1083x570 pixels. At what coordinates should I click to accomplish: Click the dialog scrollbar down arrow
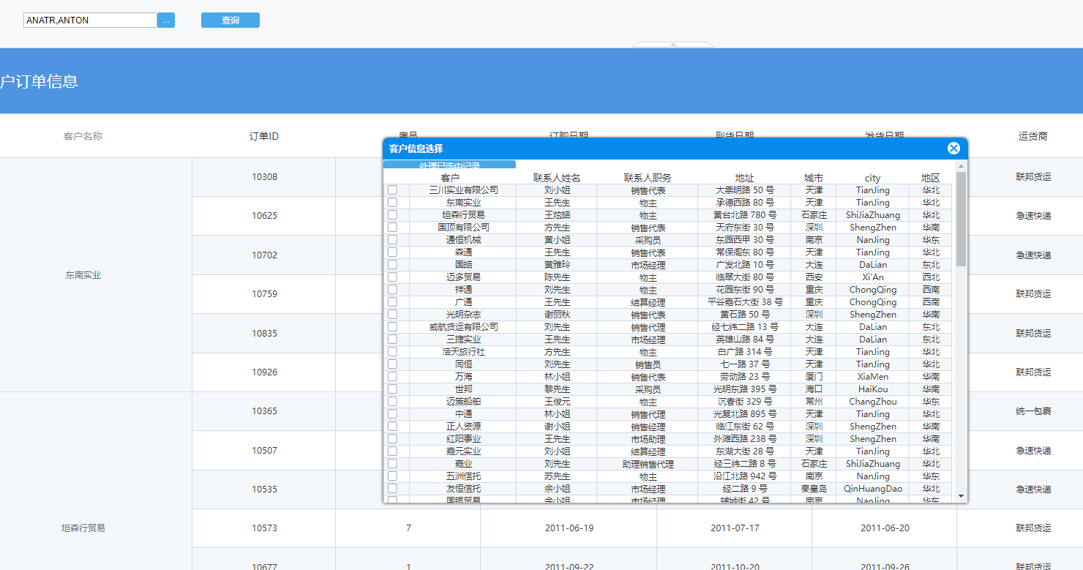pos(961,496)
